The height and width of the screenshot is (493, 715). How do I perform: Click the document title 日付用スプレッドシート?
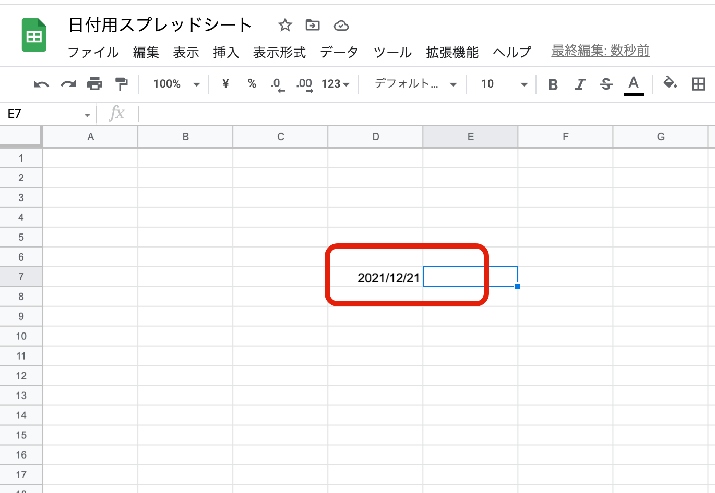coord(160,25)
